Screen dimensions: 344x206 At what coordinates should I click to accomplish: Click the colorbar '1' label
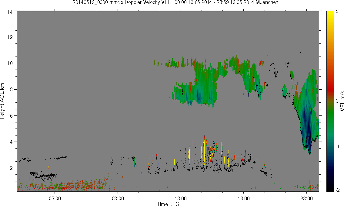[337, 56]
